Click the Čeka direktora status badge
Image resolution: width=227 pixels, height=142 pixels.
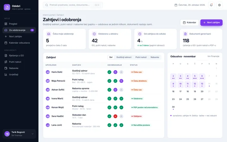tap(139, 81)
